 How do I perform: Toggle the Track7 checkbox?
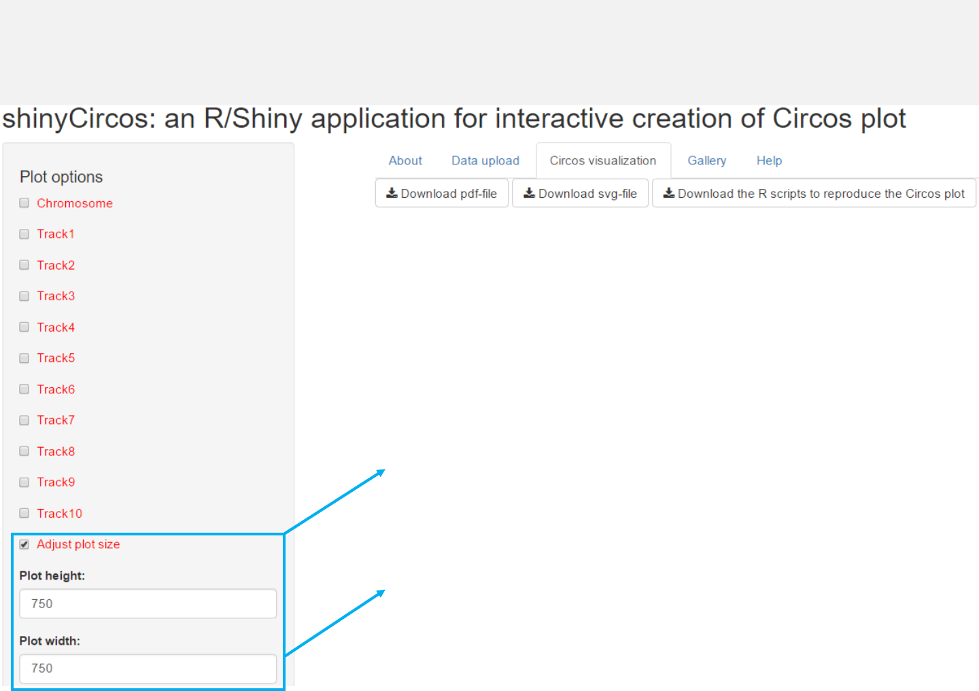coord(24,420)
